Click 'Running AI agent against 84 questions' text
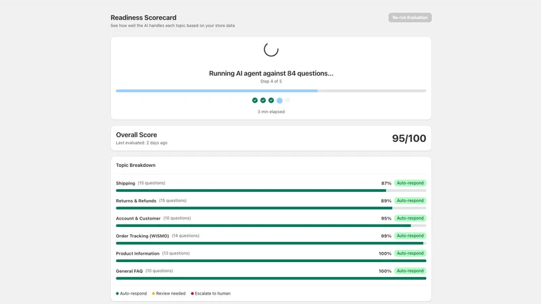The image size is (541, 304). point(271,74)
